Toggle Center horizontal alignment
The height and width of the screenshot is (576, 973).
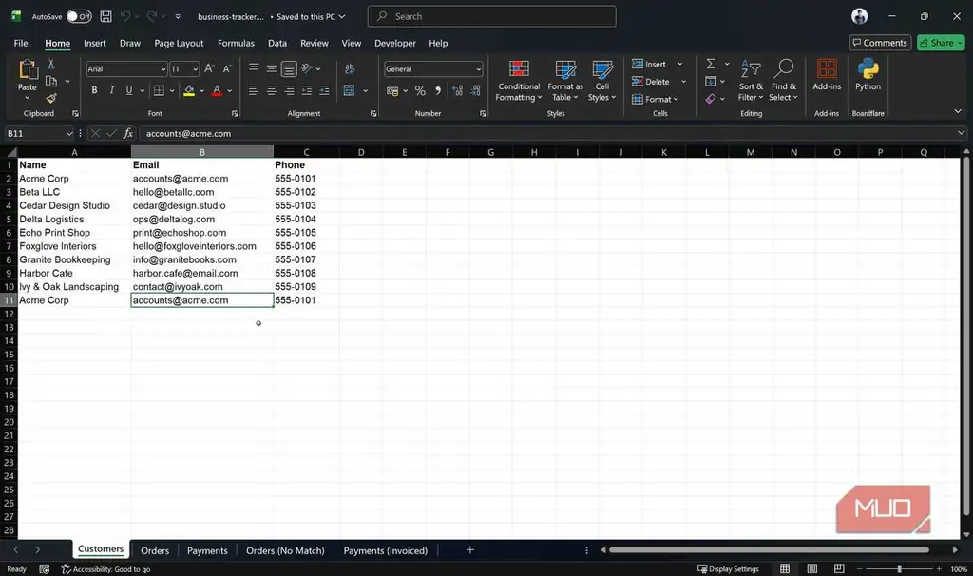pos(271,90)
